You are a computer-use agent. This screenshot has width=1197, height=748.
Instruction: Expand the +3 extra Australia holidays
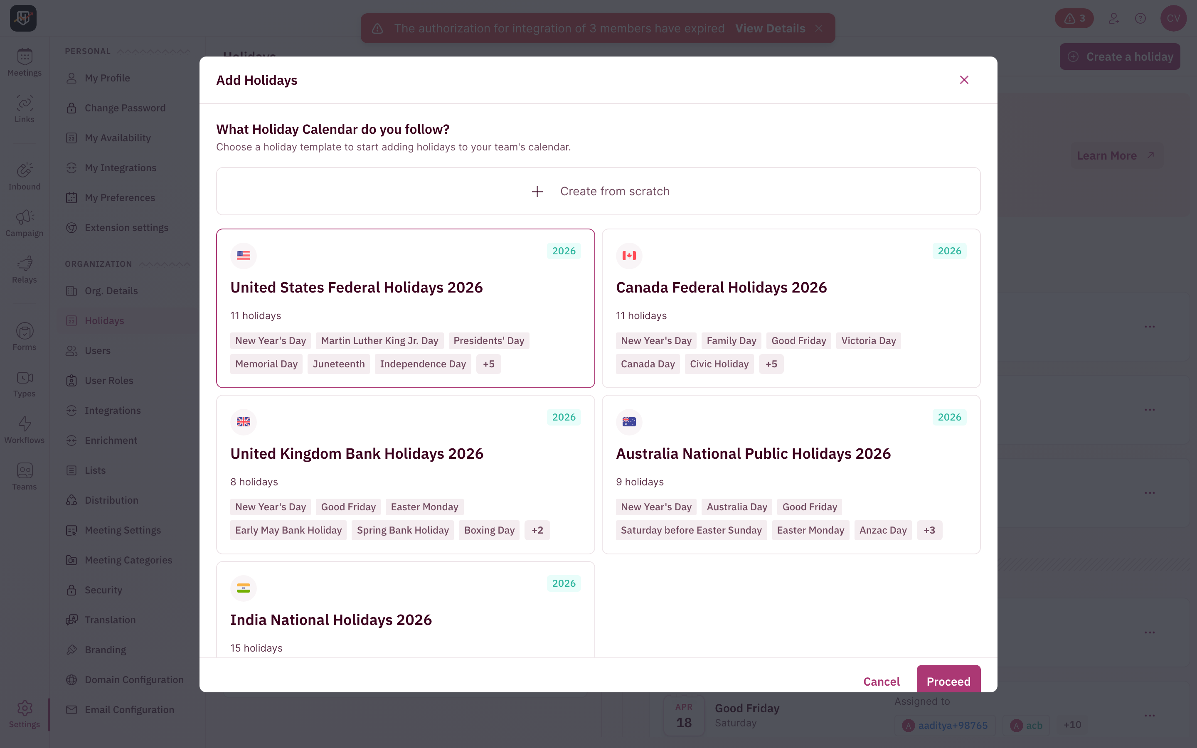(929, 530)
